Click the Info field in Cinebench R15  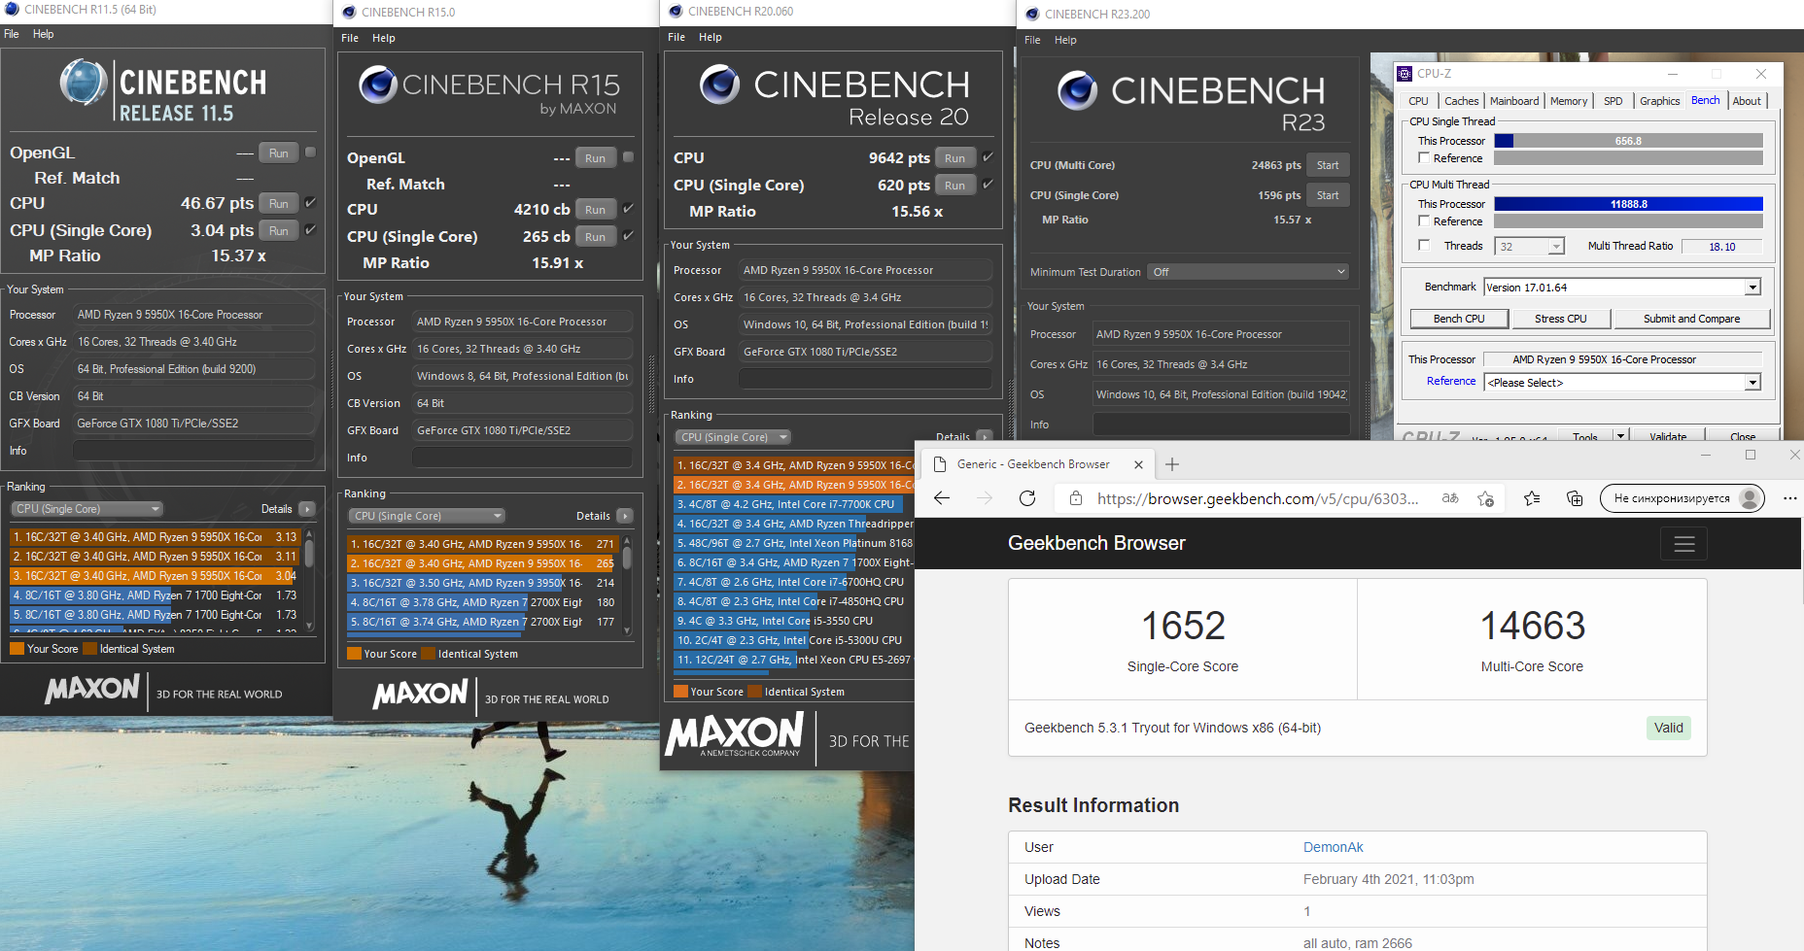click(523, 458)
